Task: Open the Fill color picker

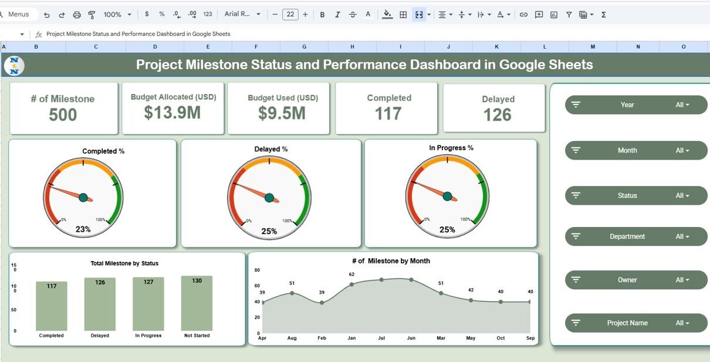Action: (x=387, y=15)
